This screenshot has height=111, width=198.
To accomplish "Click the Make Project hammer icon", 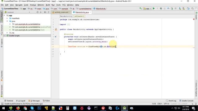I will coord(140,8).
